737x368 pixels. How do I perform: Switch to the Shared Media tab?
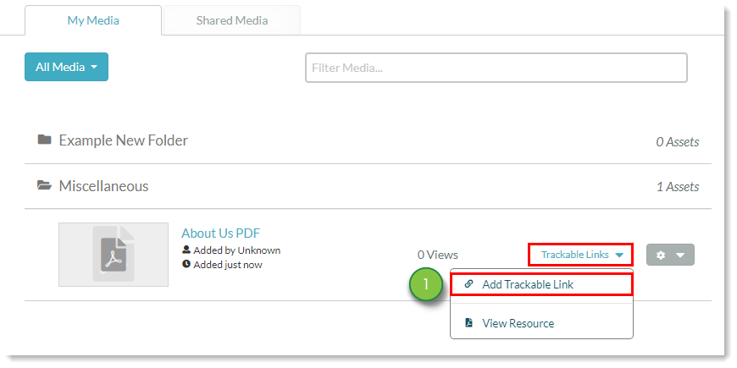(232, 20)
